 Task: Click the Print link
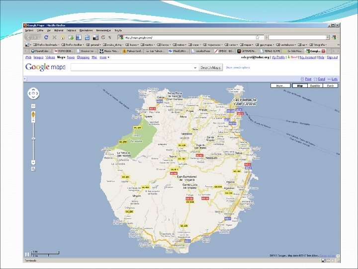pos(308,79)
